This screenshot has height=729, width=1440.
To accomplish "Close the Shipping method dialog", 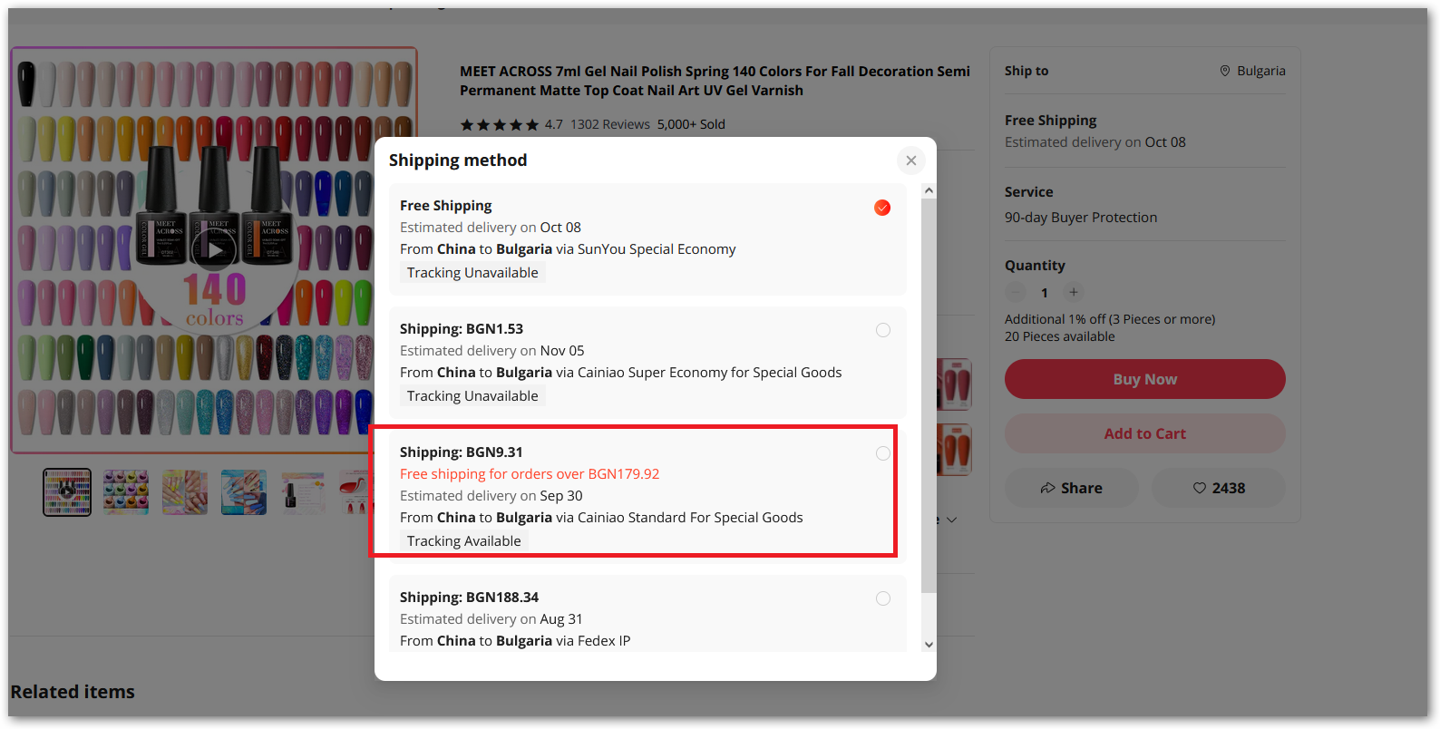I will [911, 160].
